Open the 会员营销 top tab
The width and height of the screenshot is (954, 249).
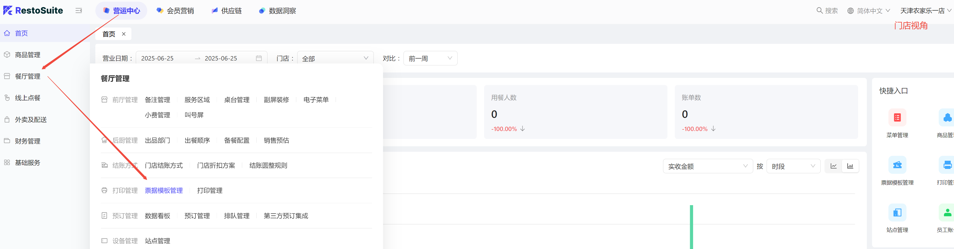coord(175,11)
